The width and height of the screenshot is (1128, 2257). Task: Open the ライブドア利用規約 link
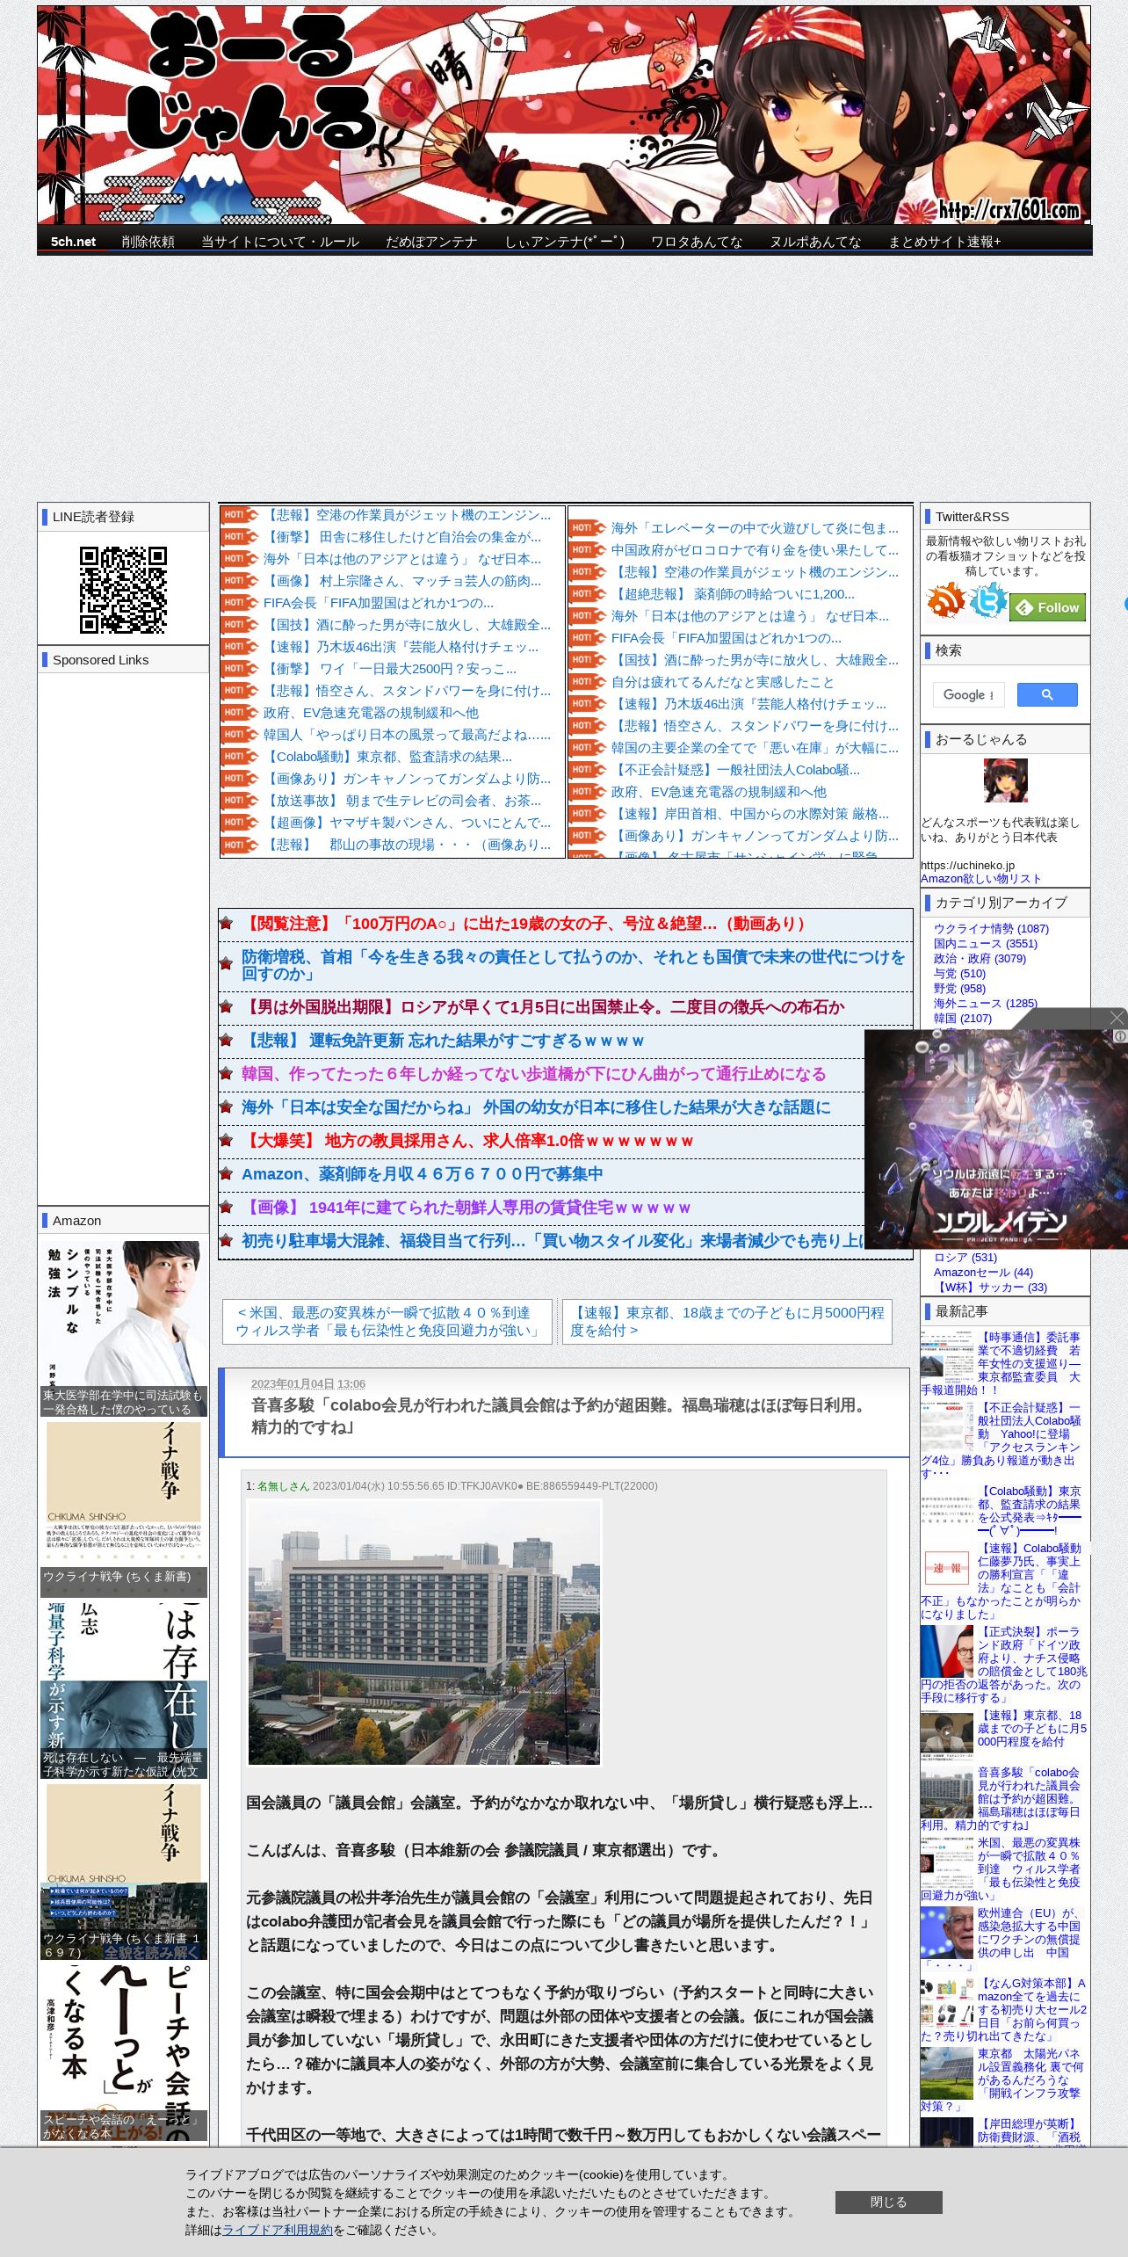pyautogui.click(x=278, y=2229)
